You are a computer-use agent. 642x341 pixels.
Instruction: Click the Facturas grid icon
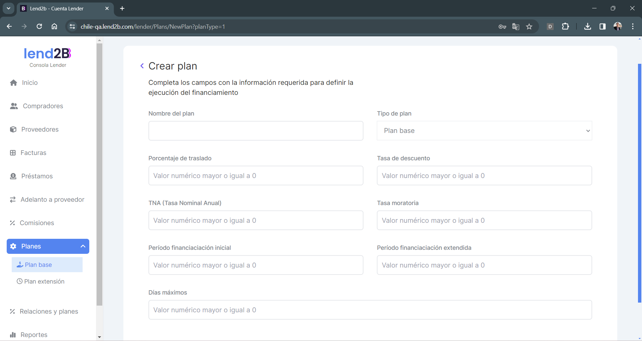click(x=13, y=153)
